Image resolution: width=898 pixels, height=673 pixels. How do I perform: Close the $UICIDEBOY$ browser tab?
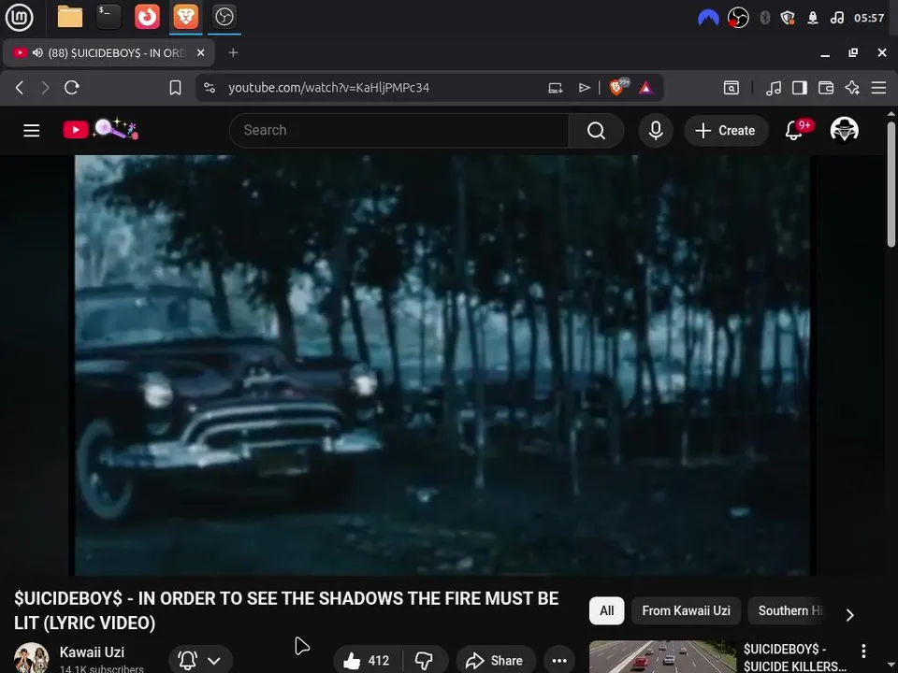[200, 52]
